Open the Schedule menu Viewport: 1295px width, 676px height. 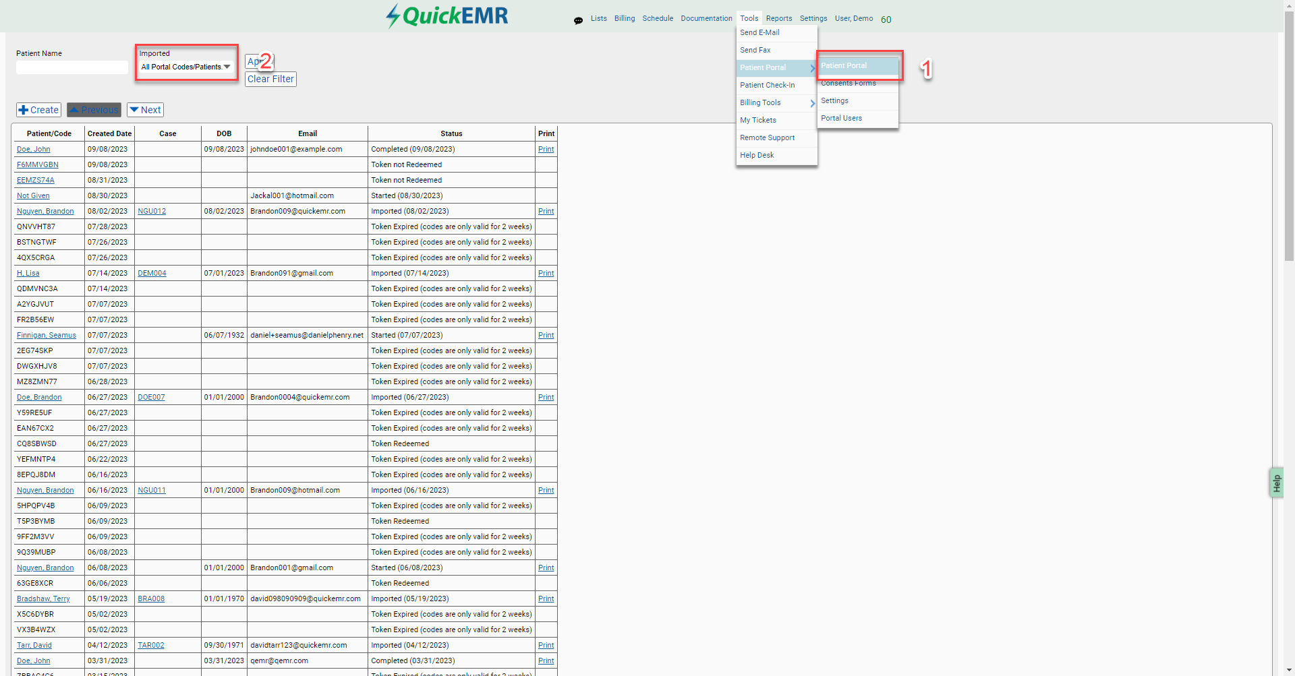pyautogui.click(x=658, y=18)
